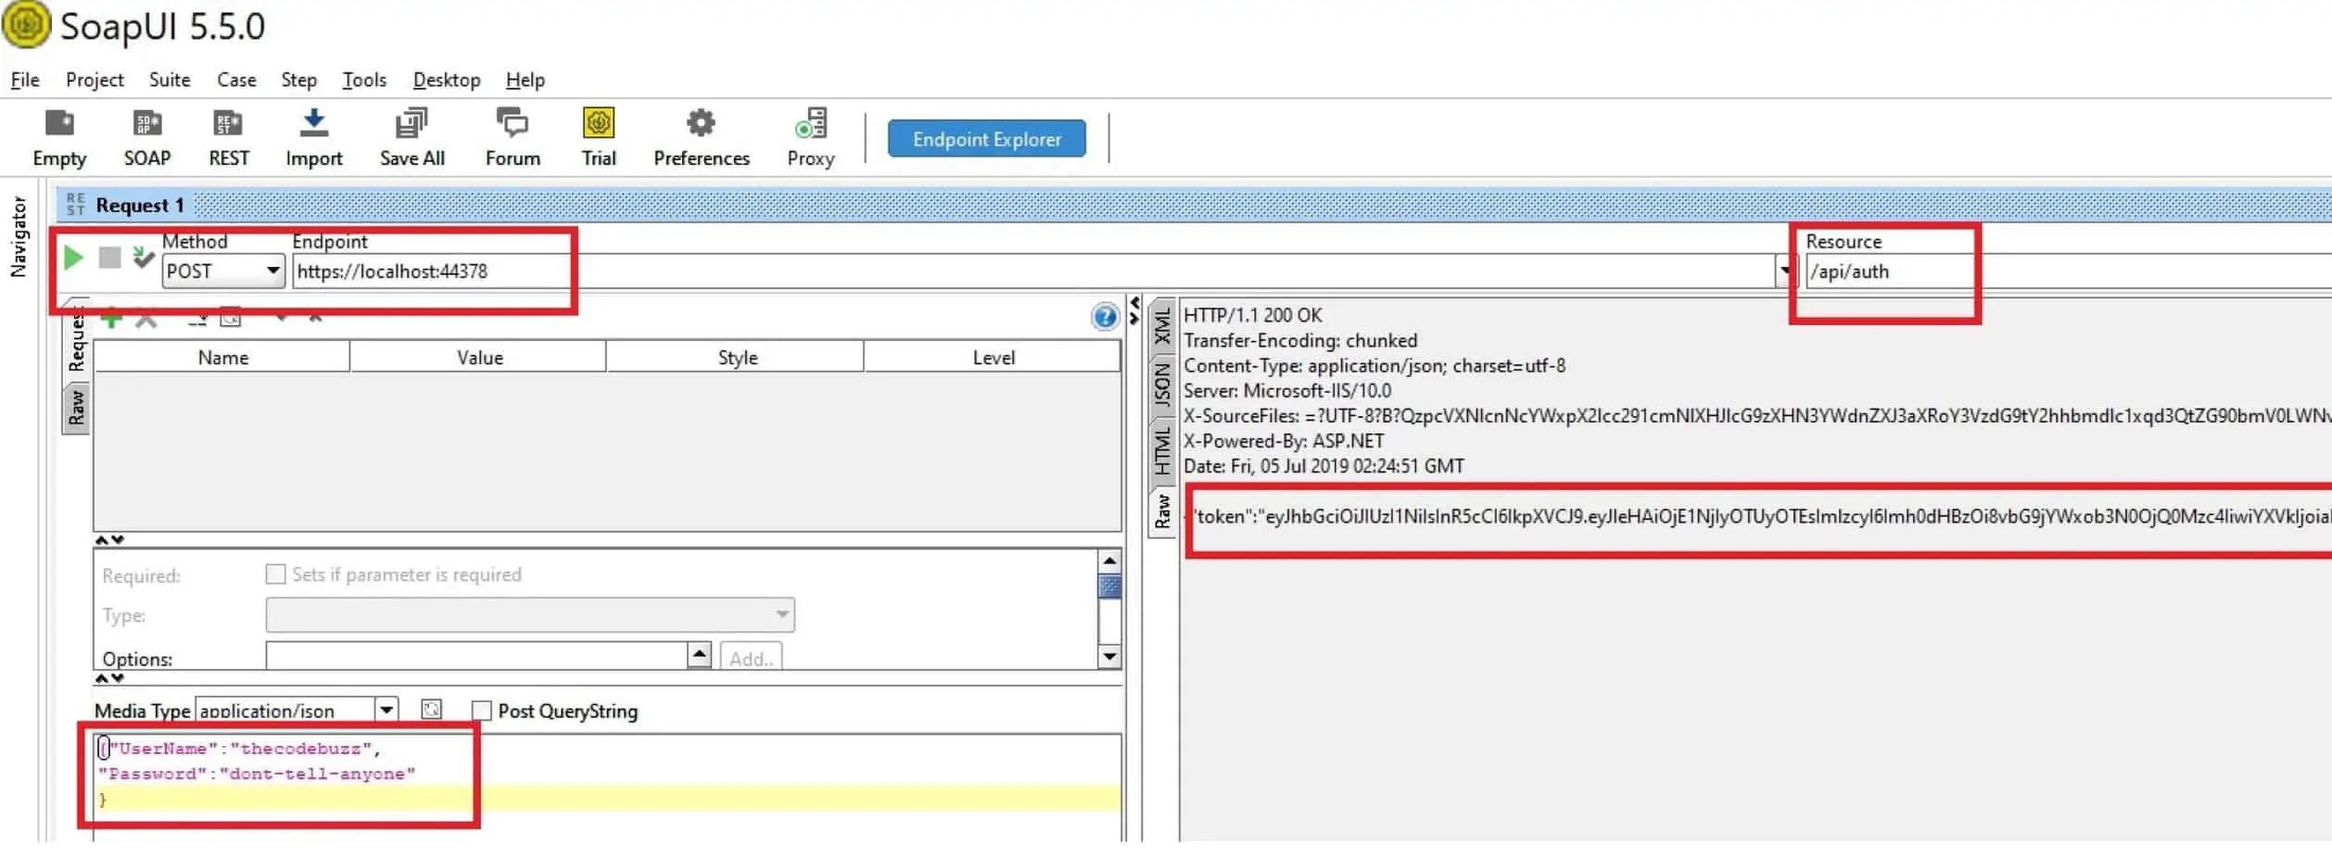Open the Step menu
2332x856 pixels.
pyautogui.click(x=299, y=80)
